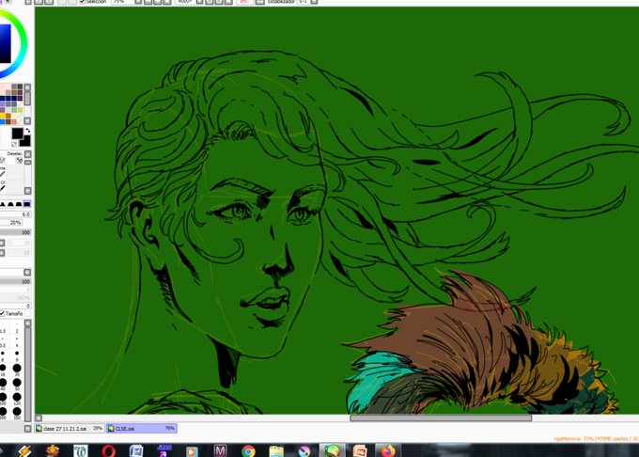Toggle the checkbox right of Tamaño
The width and height of the screenshot is (639, 457).
pos(27,313)
